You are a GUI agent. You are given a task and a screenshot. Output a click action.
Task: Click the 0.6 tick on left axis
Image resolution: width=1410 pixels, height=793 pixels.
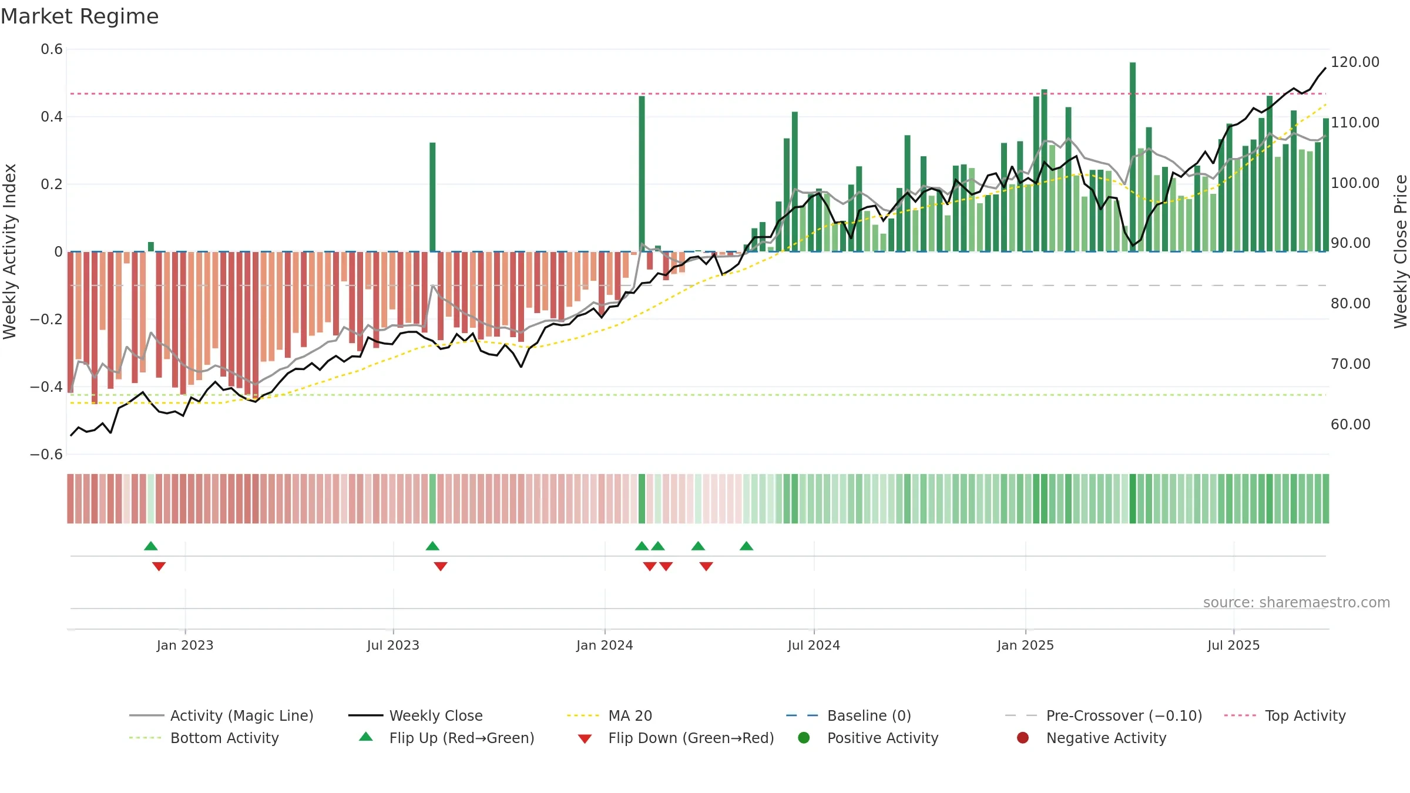pyautogui.click(x=52, y=49)
